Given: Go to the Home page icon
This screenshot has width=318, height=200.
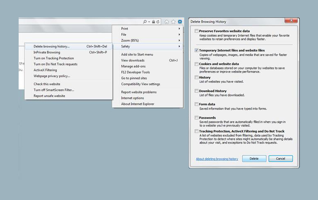Looking at the screenshot, I should [166, 22].
